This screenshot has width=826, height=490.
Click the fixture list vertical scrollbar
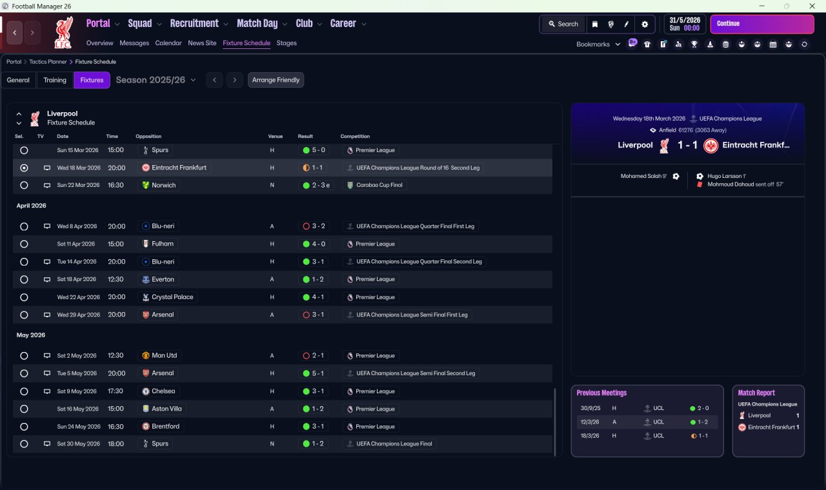(554, 422)
